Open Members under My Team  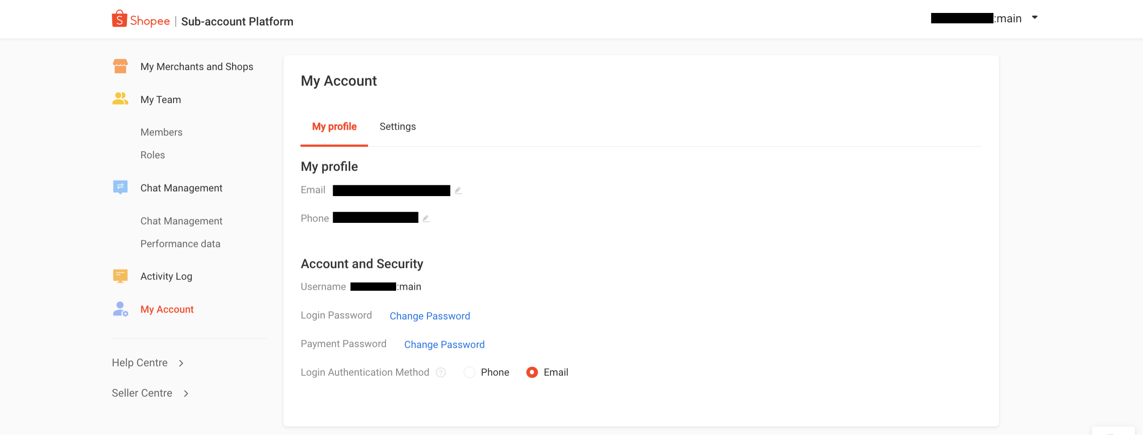point(161,132)
